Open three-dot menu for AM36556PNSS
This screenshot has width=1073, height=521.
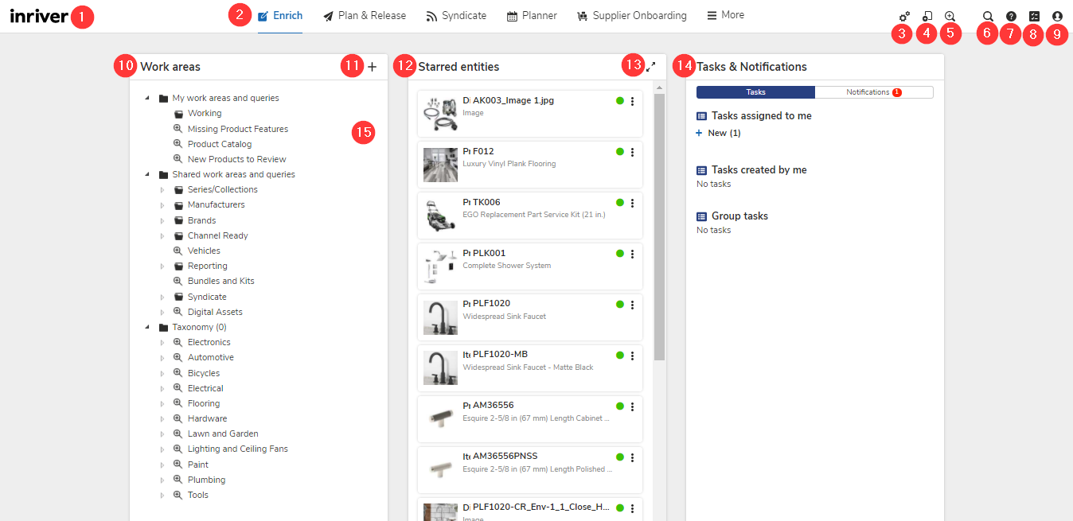[632, 457]
